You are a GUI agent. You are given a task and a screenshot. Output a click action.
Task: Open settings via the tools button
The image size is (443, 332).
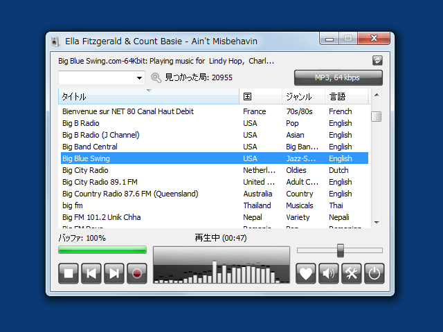coord(352,273)
